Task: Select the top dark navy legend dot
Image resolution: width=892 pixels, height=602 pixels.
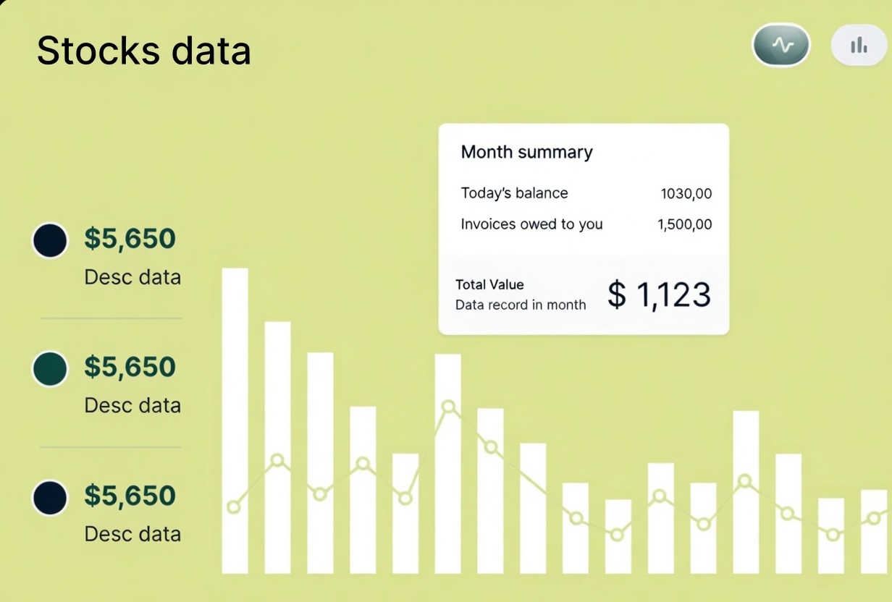Action: pyautogui.click(x=51, y=240)
